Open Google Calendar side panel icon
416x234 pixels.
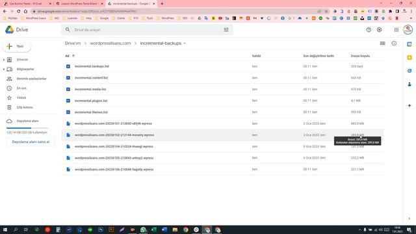(409, 44)
